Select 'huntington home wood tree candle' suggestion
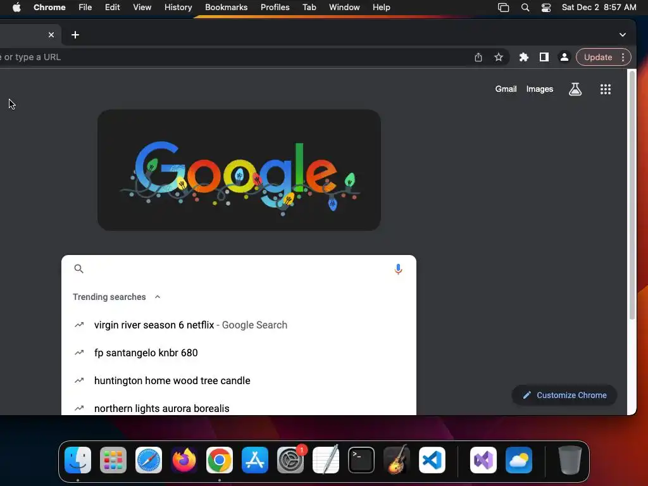Image resolution: width=648 pixels, height=486 pixels. click(x=239, y=380)
